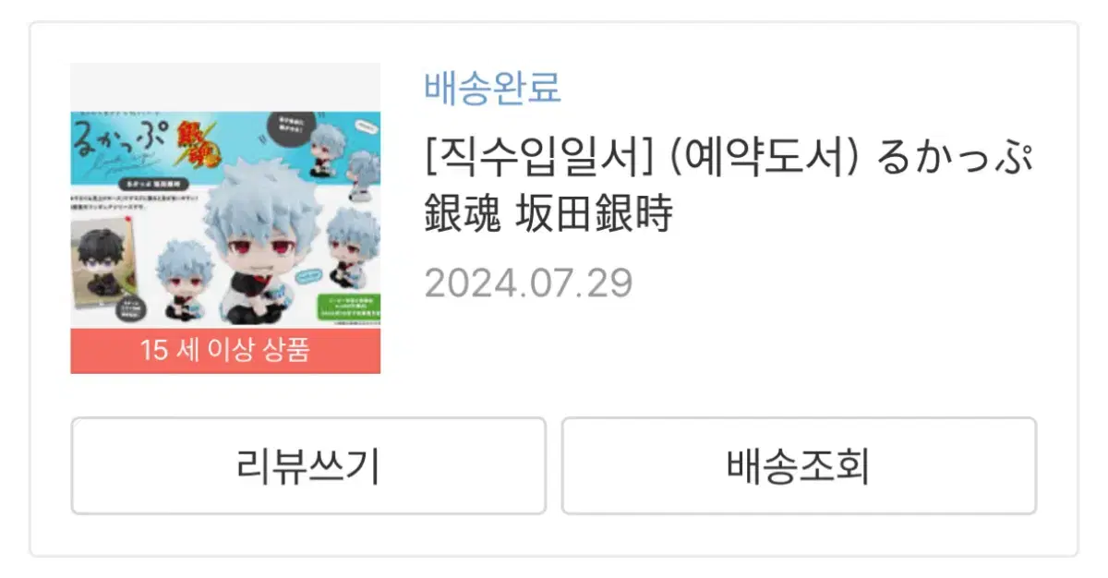The height and width of the screenshot is (578, 1108).
Task: Select the 2024.07.29 order date text
Action: tap(528, 283)
